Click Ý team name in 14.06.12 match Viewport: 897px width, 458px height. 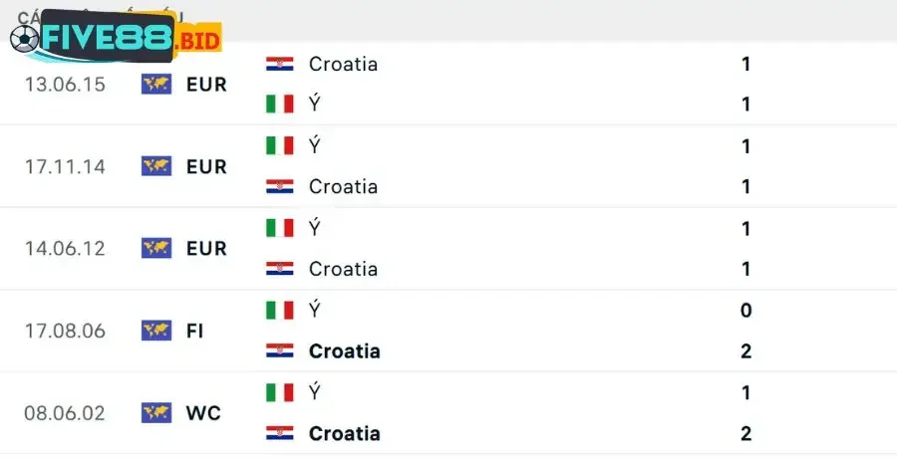point(315,228)
